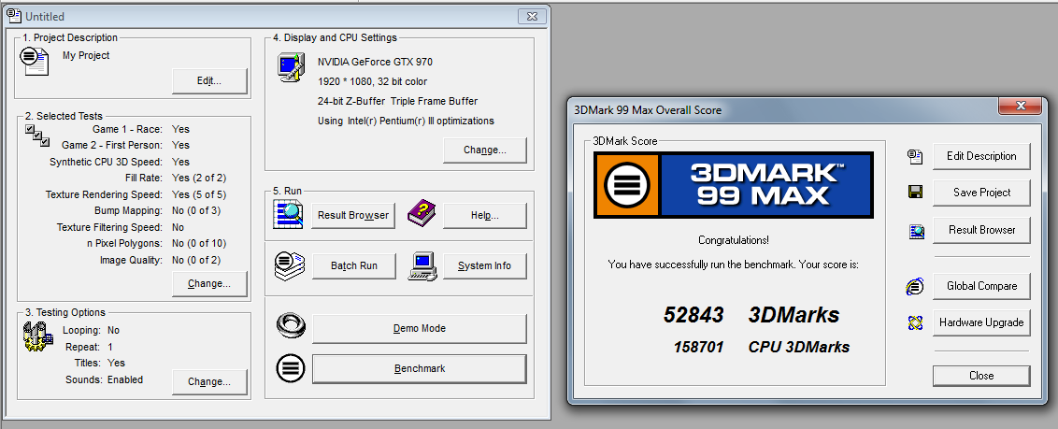Click the 1920 * 1080, 32 bit color text
The width and height of the screenshot is (1058, 429).
(x=373, y=81)
